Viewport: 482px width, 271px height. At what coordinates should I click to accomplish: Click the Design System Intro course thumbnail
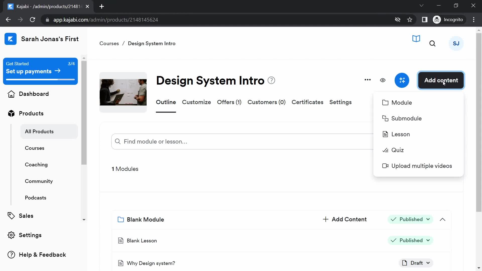coord(123,92)
